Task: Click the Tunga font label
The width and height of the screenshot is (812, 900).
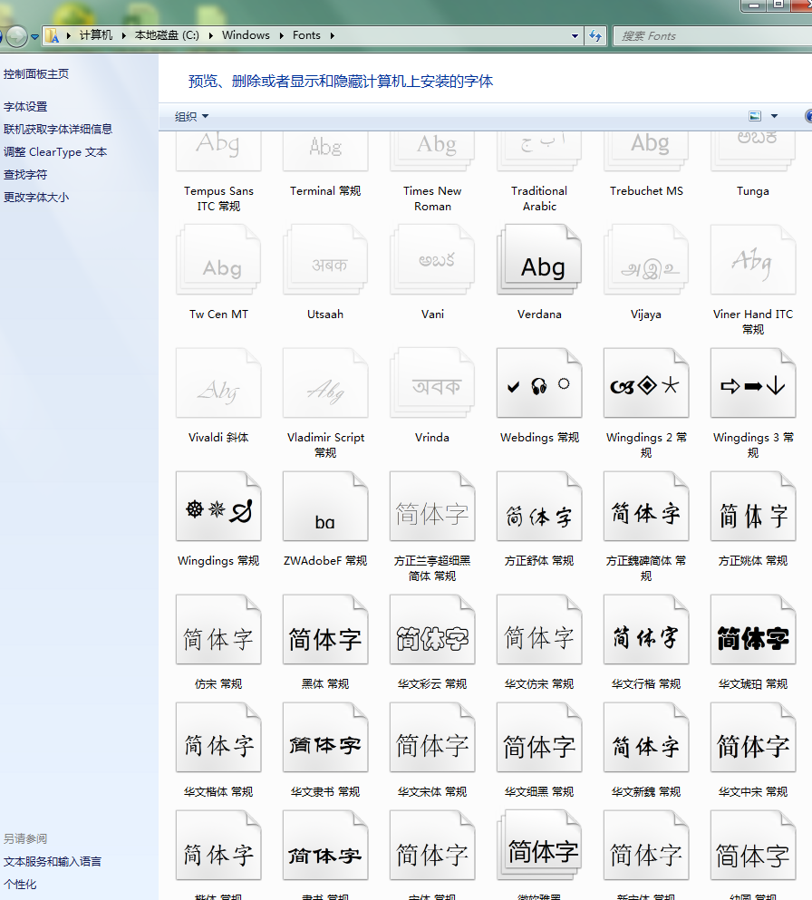Action: [753, 191]
